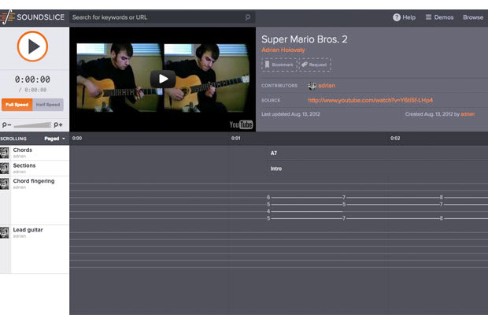Select Half Speed playback

48,105
